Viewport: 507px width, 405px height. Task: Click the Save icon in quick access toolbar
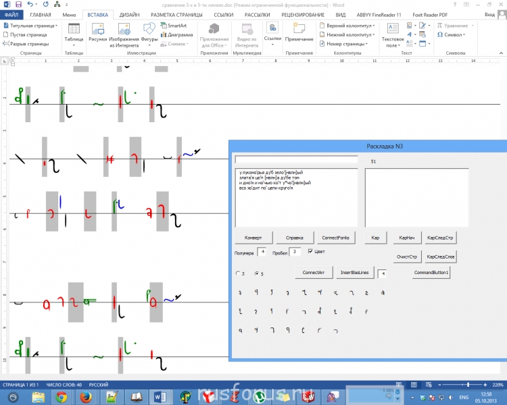18,4
